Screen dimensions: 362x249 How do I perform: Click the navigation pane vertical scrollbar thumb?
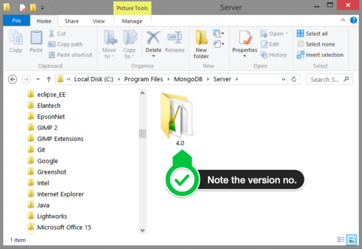(x=142, y=134)
